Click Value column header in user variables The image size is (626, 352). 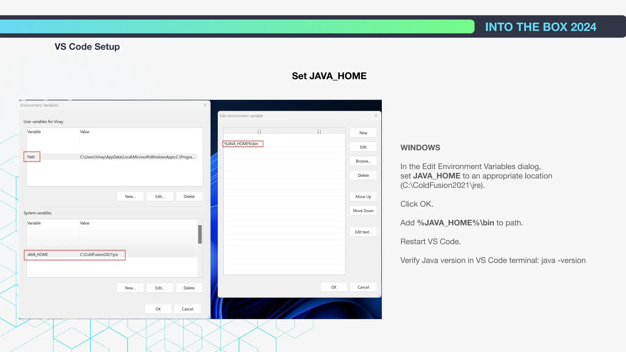coord(85,132)
